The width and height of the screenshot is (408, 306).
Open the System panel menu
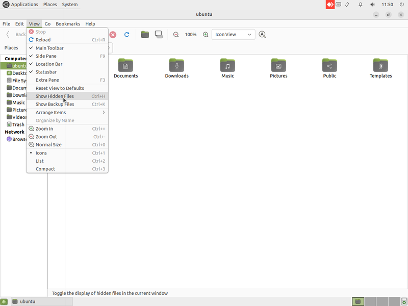70,5
